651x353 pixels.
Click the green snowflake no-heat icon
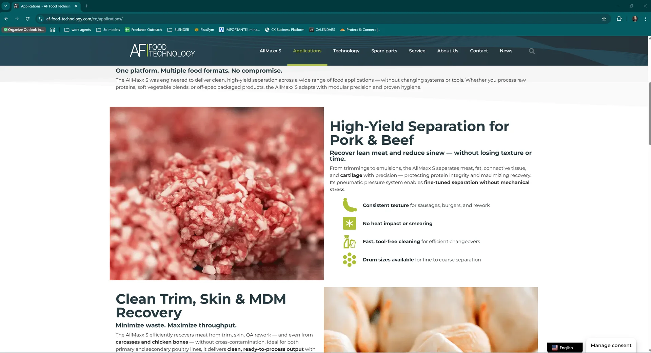pyautogui.click(x=350, y=223)
